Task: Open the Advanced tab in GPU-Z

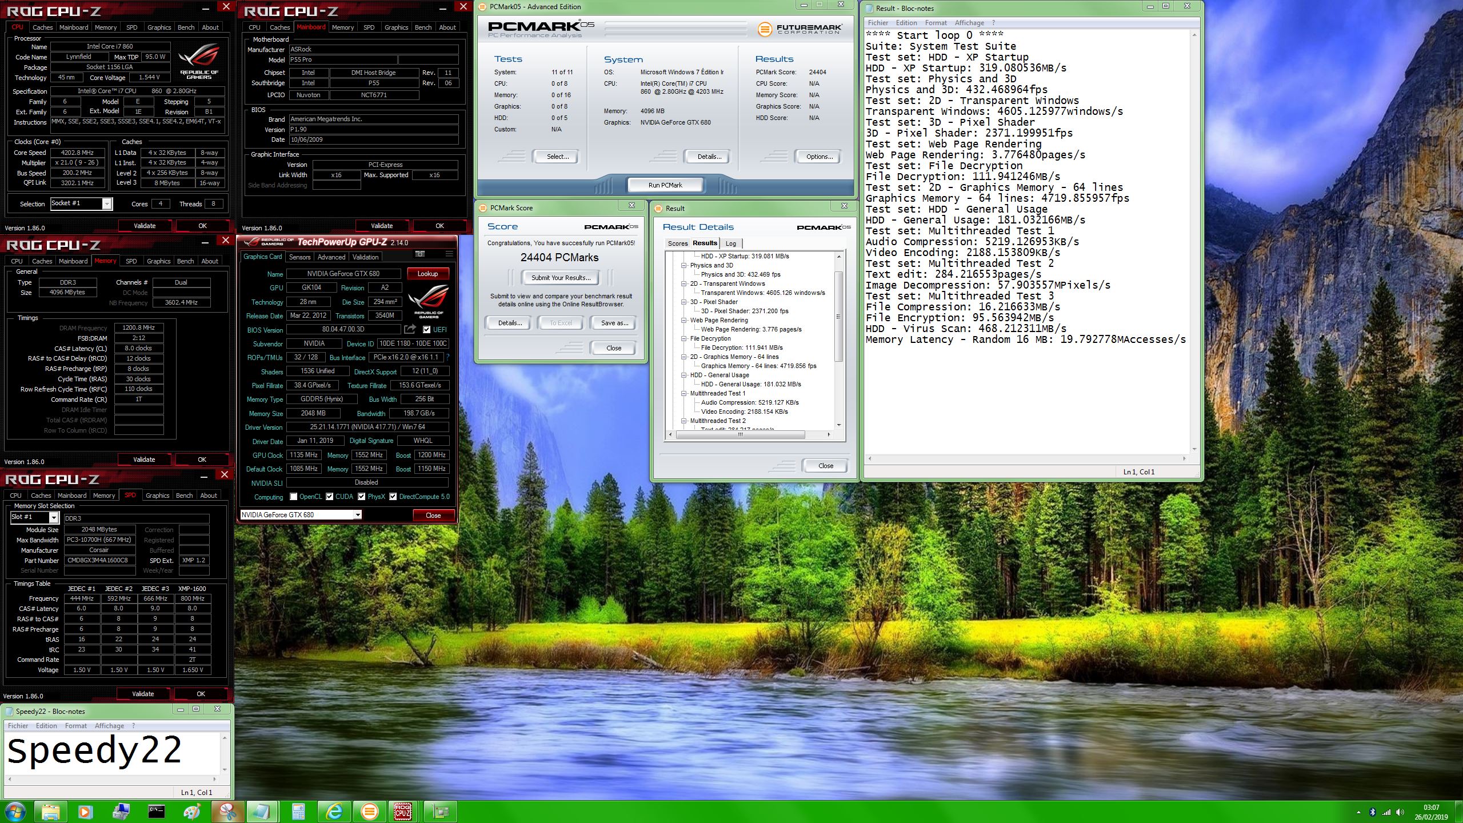Action: [x=331, y=257]
